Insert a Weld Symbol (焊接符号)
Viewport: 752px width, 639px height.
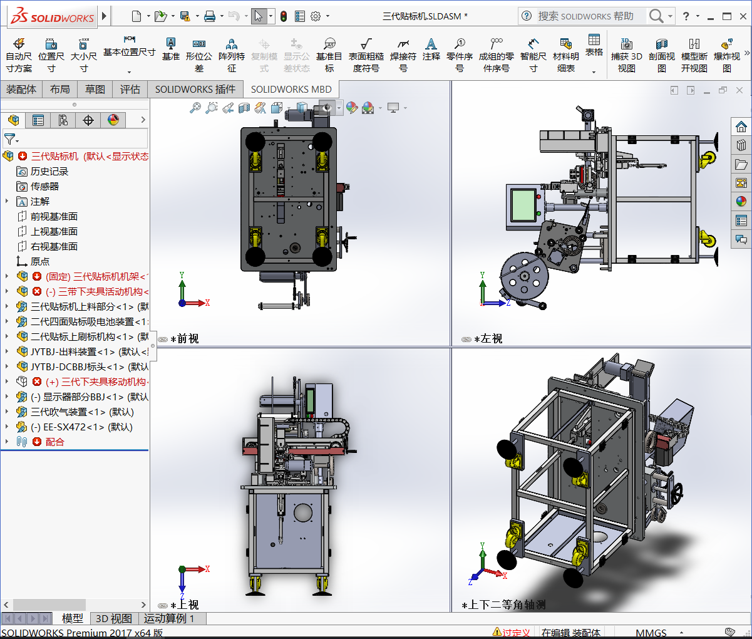click(403, 55)
